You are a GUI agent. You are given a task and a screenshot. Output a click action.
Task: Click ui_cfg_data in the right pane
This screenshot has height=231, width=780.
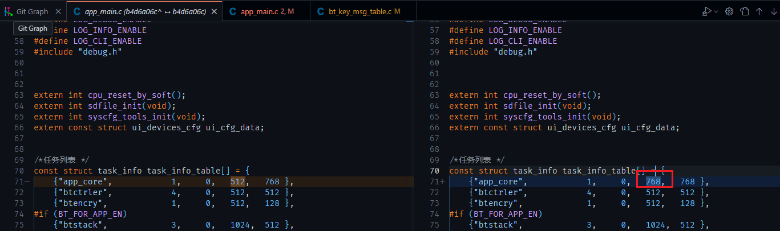click(648, 128)
